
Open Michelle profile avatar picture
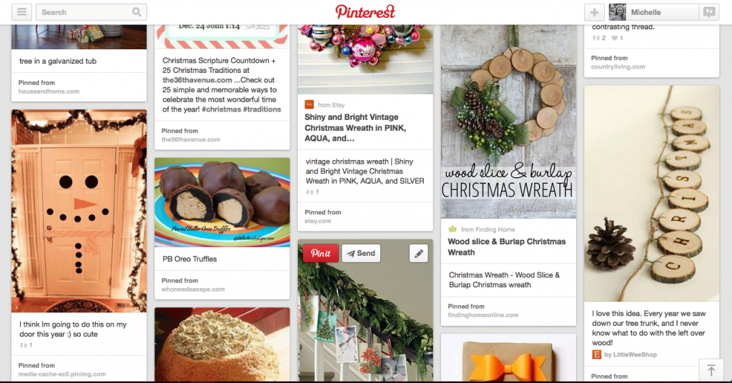pos(617,12)
